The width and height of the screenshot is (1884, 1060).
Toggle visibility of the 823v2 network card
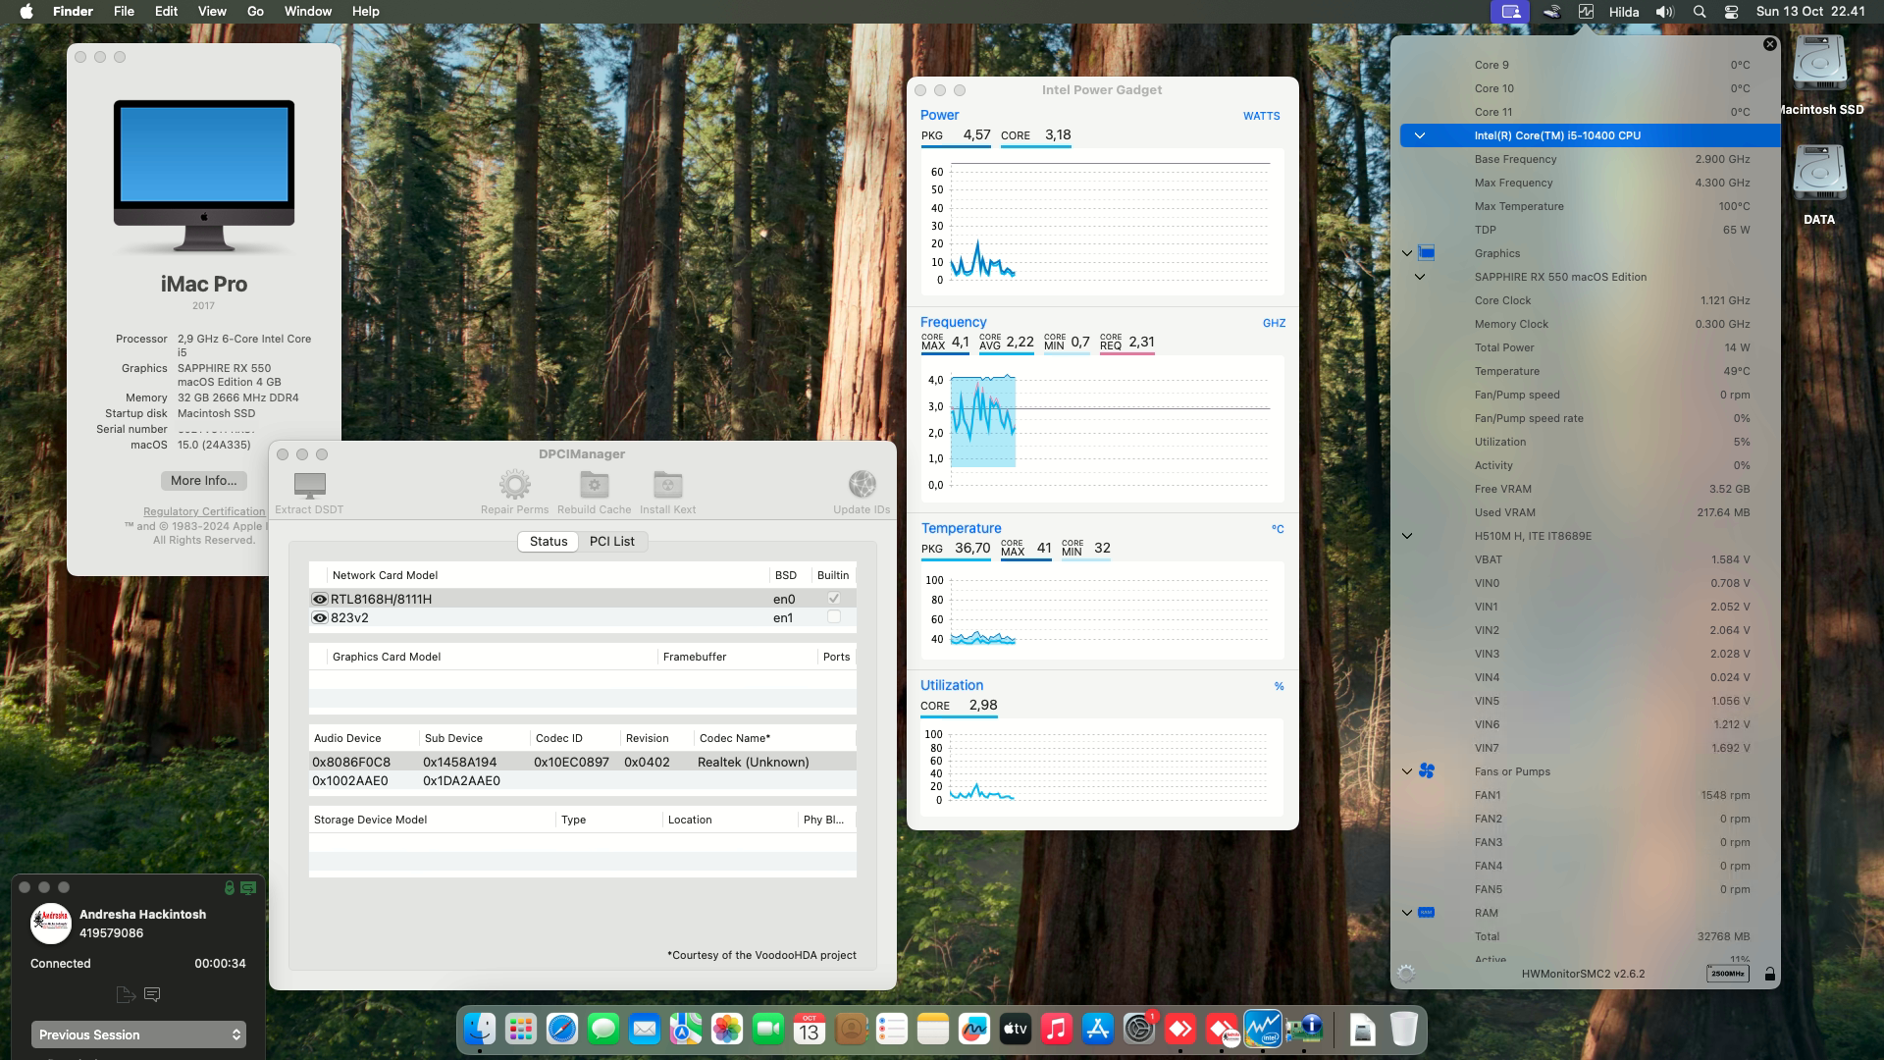pos(319,616)
